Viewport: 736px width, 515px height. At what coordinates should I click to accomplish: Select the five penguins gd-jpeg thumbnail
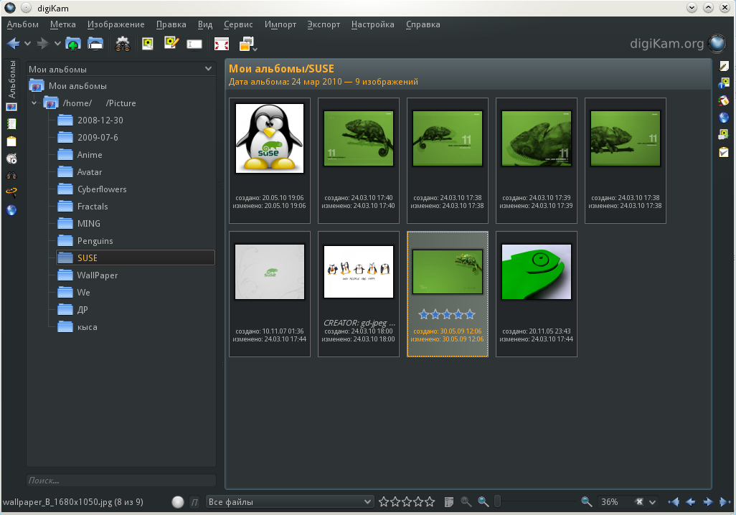click(x=359, y=272)
